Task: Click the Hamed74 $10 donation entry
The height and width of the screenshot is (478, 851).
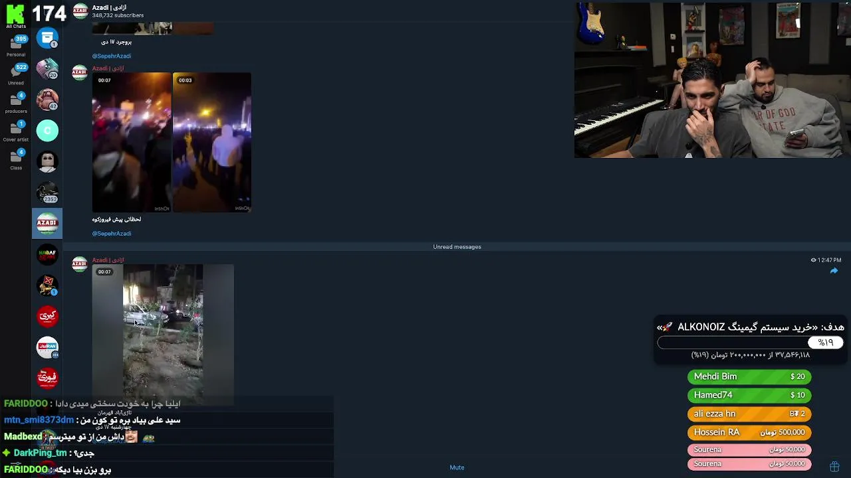Action: coord(749,395)
